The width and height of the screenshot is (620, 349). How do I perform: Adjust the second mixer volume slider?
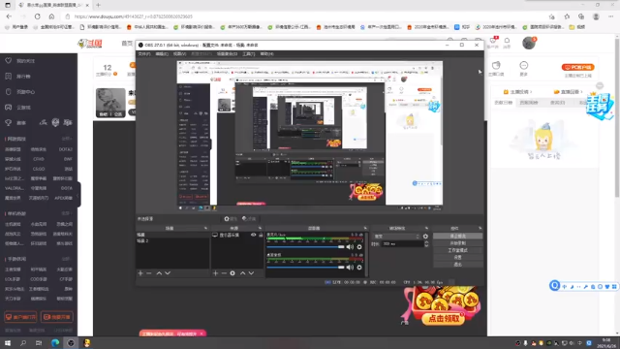pos(305,268)
